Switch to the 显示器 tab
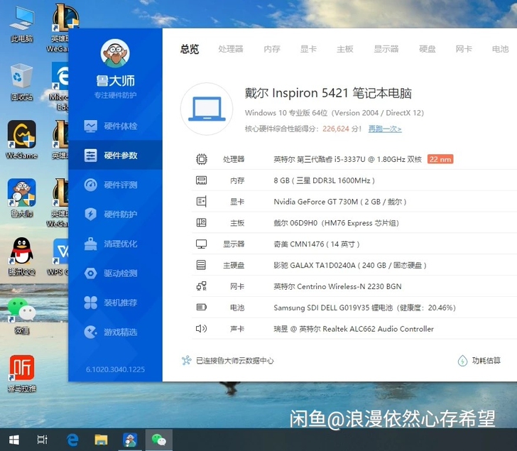This screenshot has height=451, width=517. [x=386, y=49]
